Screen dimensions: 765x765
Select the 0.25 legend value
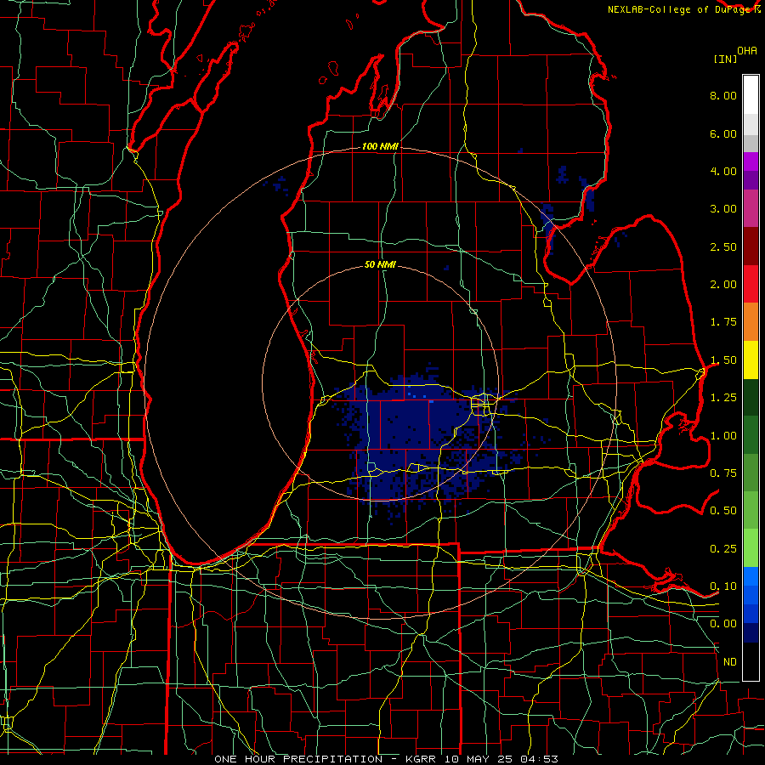tap(723, 549)
